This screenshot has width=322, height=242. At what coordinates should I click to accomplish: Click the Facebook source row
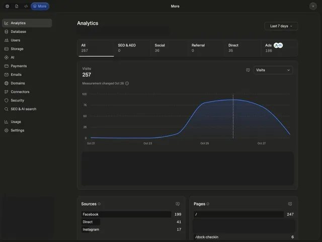(x=131, y=214)
